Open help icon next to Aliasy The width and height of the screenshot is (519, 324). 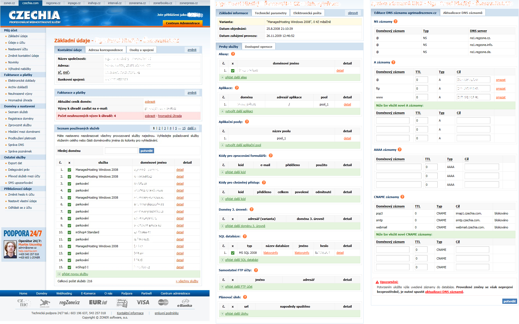[x=233, y=54]
